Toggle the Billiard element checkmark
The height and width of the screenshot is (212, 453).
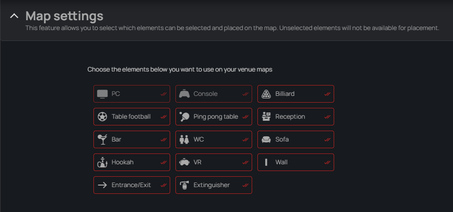(327, 94)
